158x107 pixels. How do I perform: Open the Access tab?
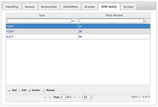pyautogui.click(x=29, y=7)
